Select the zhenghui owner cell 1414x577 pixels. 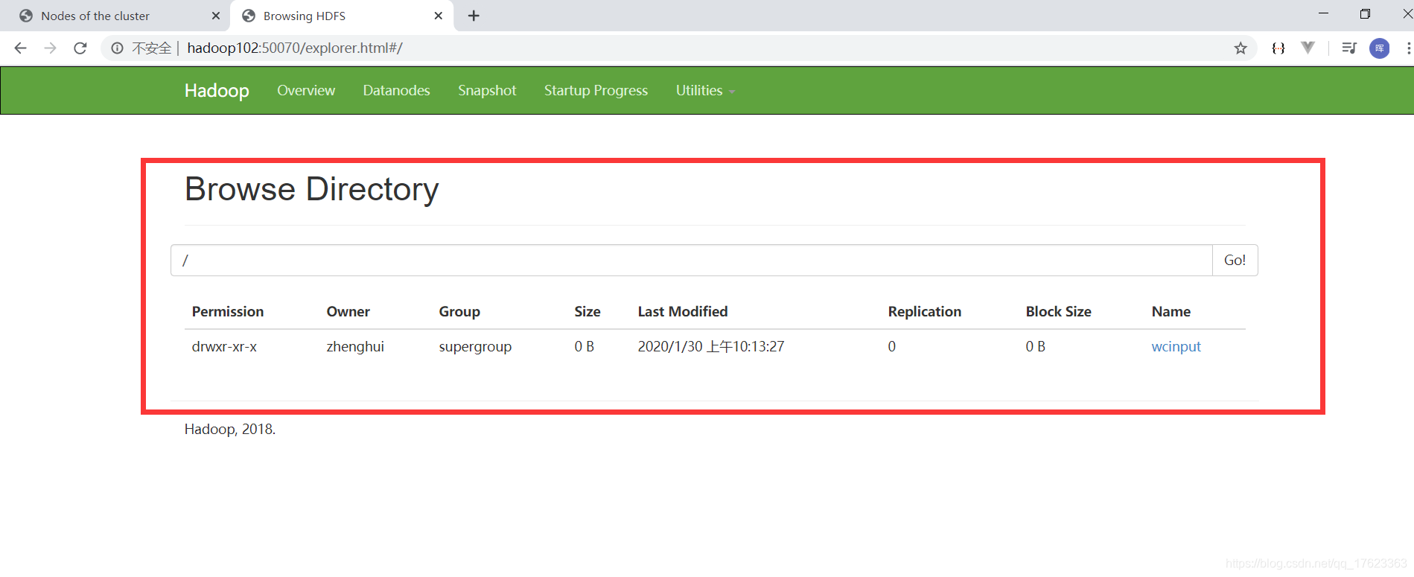pos(355,347)
